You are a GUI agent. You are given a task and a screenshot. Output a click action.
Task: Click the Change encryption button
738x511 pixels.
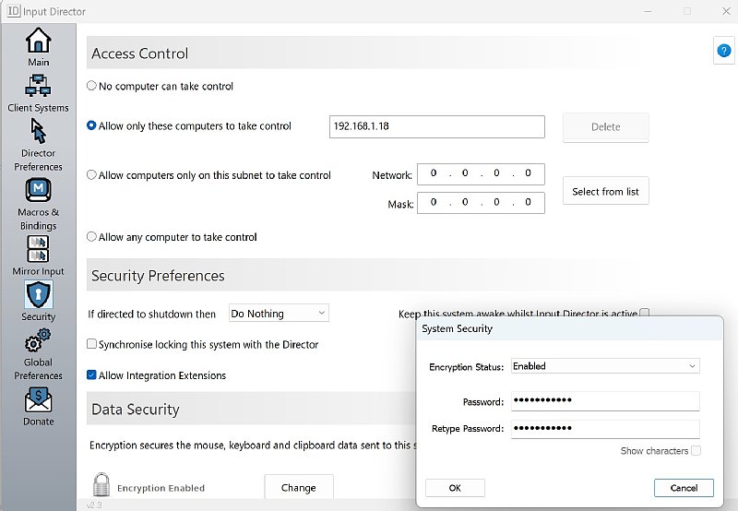click(299, 487)
